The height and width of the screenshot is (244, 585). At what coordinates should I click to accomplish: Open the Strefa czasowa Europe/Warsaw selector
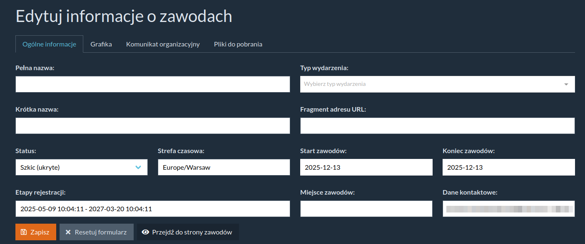[x=224, y=167]
